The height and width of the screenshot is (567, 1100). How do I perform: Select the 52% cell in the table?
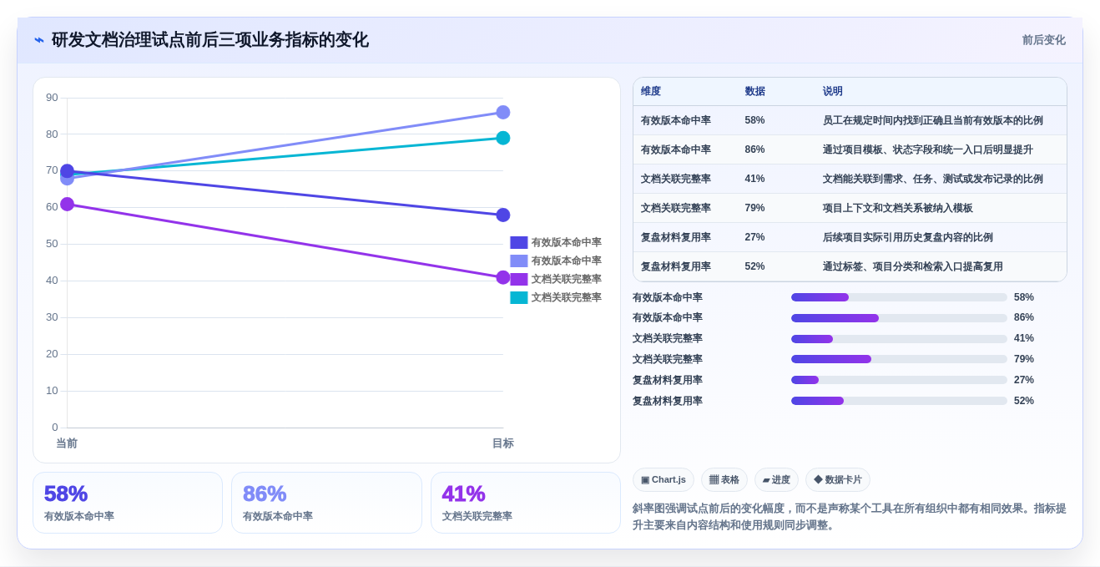point(755,266)
